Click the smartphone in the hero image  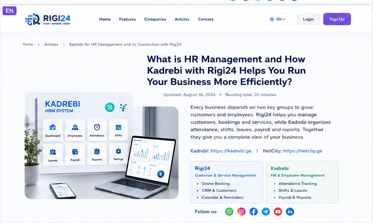coord(63,190)
